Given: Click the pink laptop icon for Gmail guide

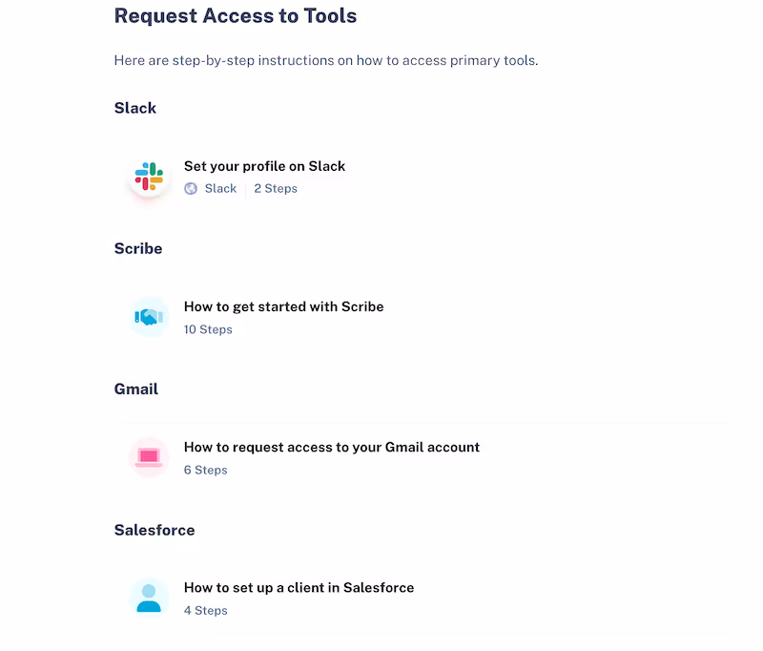Looking at the screenshot, I should (x=149, y=457).
